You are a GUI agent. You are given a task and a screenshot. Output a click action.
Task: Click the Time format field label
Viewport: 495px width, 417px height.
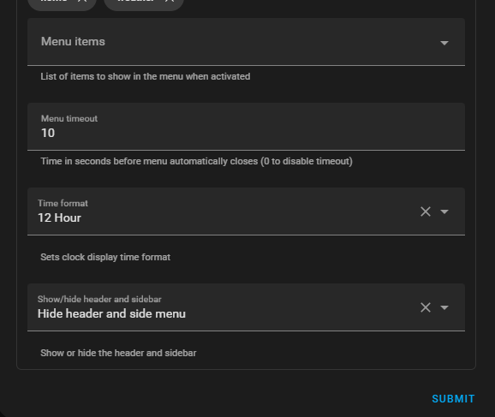coord(63,203)
